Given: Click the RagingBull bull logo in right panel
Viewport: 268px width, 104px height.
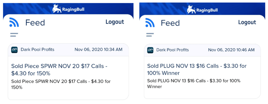Looking at the screenshot, I should 191,9.
